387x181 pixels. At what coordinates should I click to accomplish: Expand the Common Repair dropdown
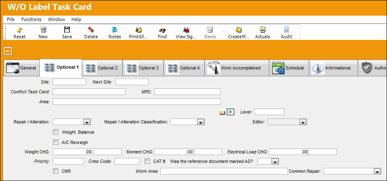click(377, 172)
